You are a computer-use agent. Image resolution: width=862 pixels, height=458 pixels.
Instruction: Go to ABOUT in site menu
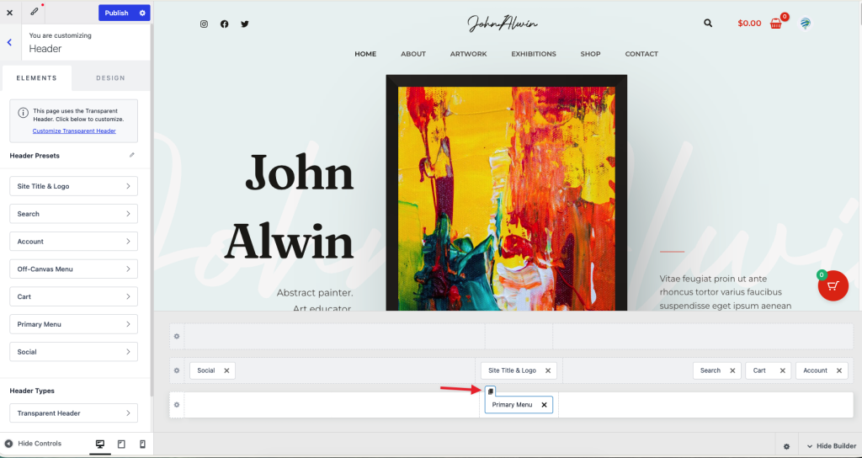coord(413,54)
